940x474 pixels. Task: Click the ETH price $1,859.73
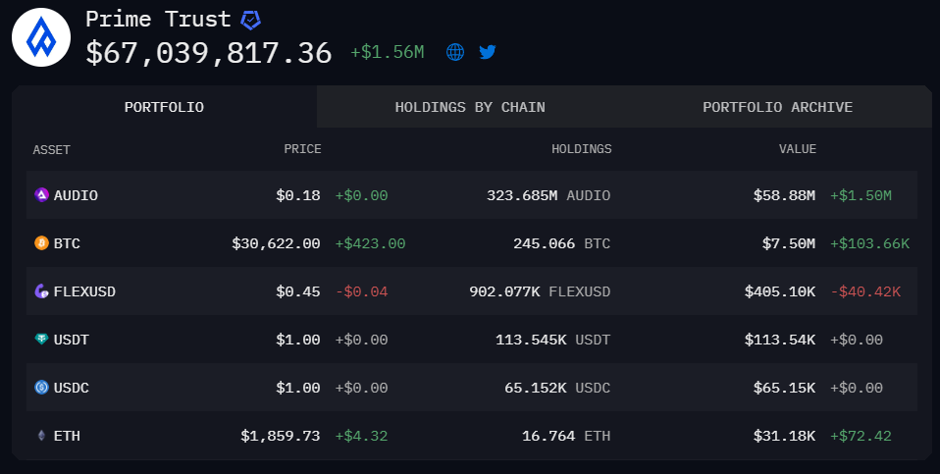click(x=281, y=436)
